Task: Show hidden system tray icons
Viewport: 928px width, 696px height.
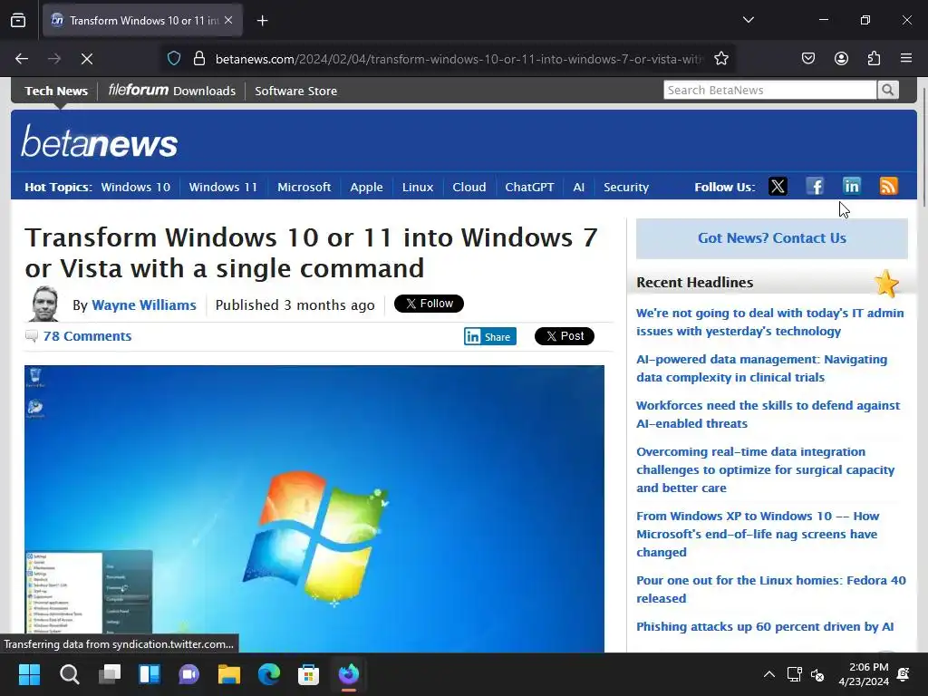Action: pos(768,674)
